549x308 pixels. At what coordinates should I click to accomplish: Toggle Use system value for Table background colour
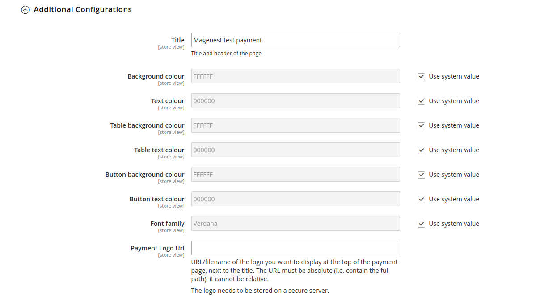click(x=422, y=126)
